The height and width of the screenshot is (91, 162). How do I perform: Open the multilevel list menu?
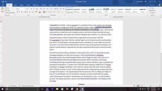coord(51,9)
